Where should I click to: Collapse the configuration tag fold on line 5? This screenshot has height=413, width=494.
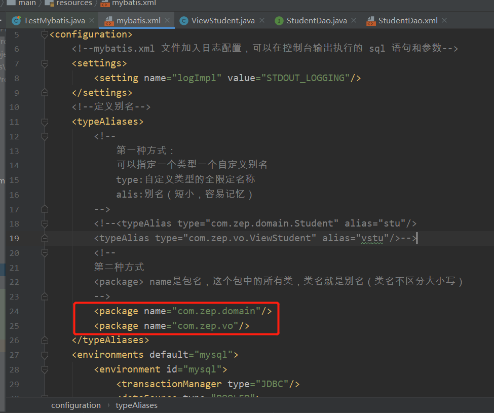45,34
